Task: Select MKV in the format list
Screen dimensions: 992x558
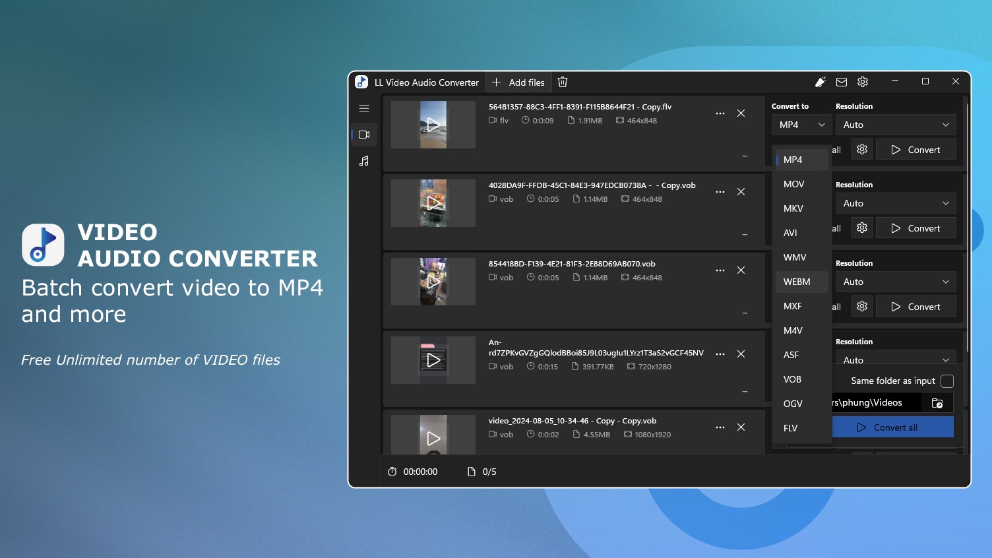Action: (802, 208)
